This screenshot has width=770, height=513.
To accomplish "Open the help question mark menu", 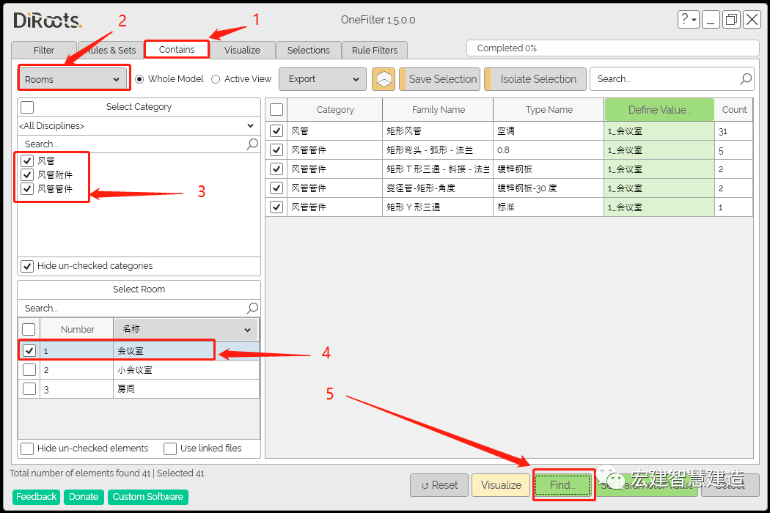I will pos(687,20).
